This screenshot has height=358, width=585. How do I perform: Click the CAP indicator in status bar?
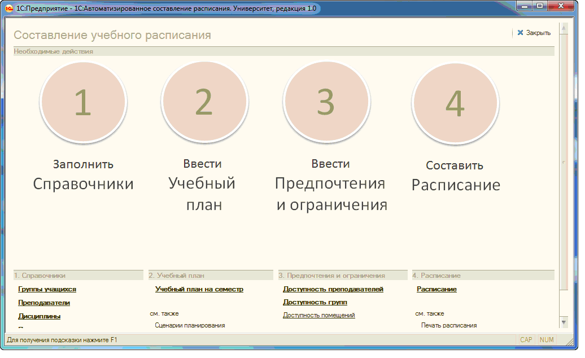[x=526, y=340]
